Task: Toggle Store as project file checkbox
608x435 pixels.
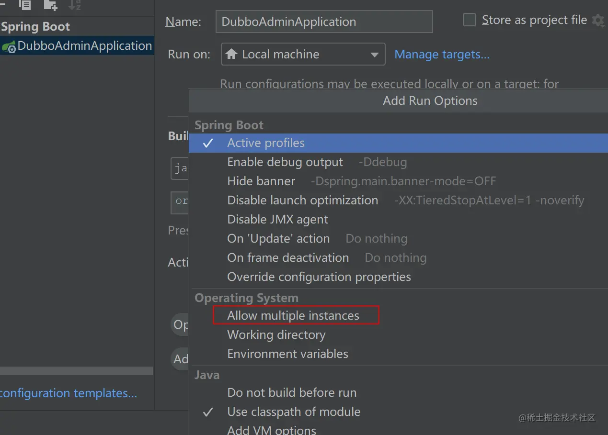Action: [470, 20]
